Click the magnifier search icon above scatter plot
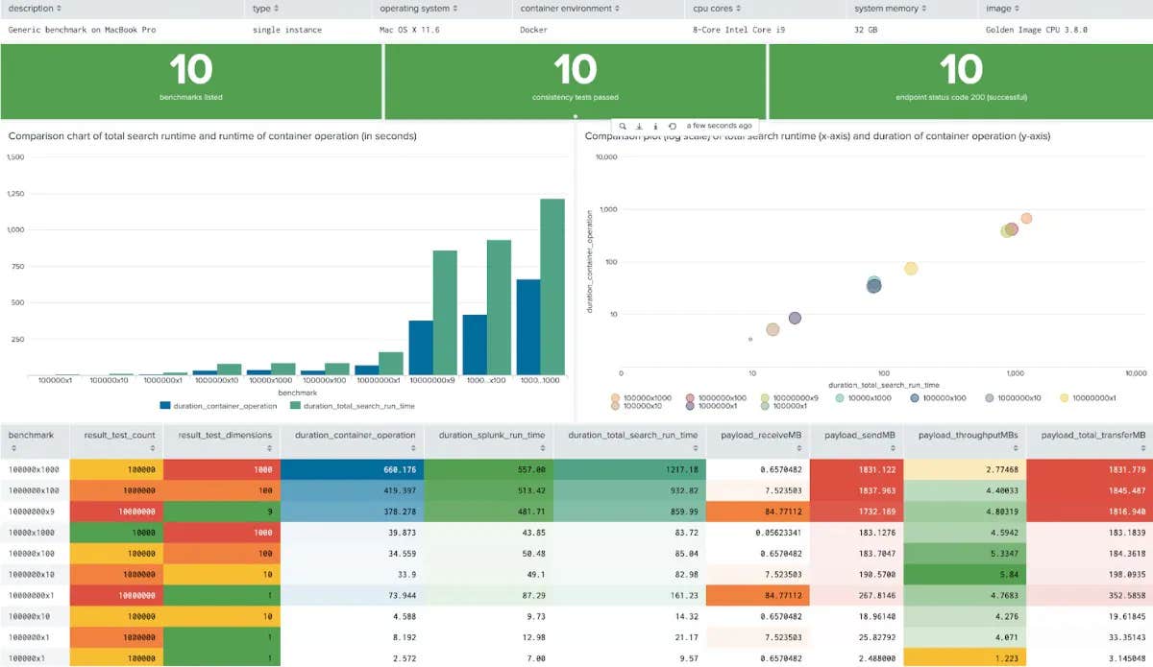This screenshot has width=1153, height=667. coord(623,126)
